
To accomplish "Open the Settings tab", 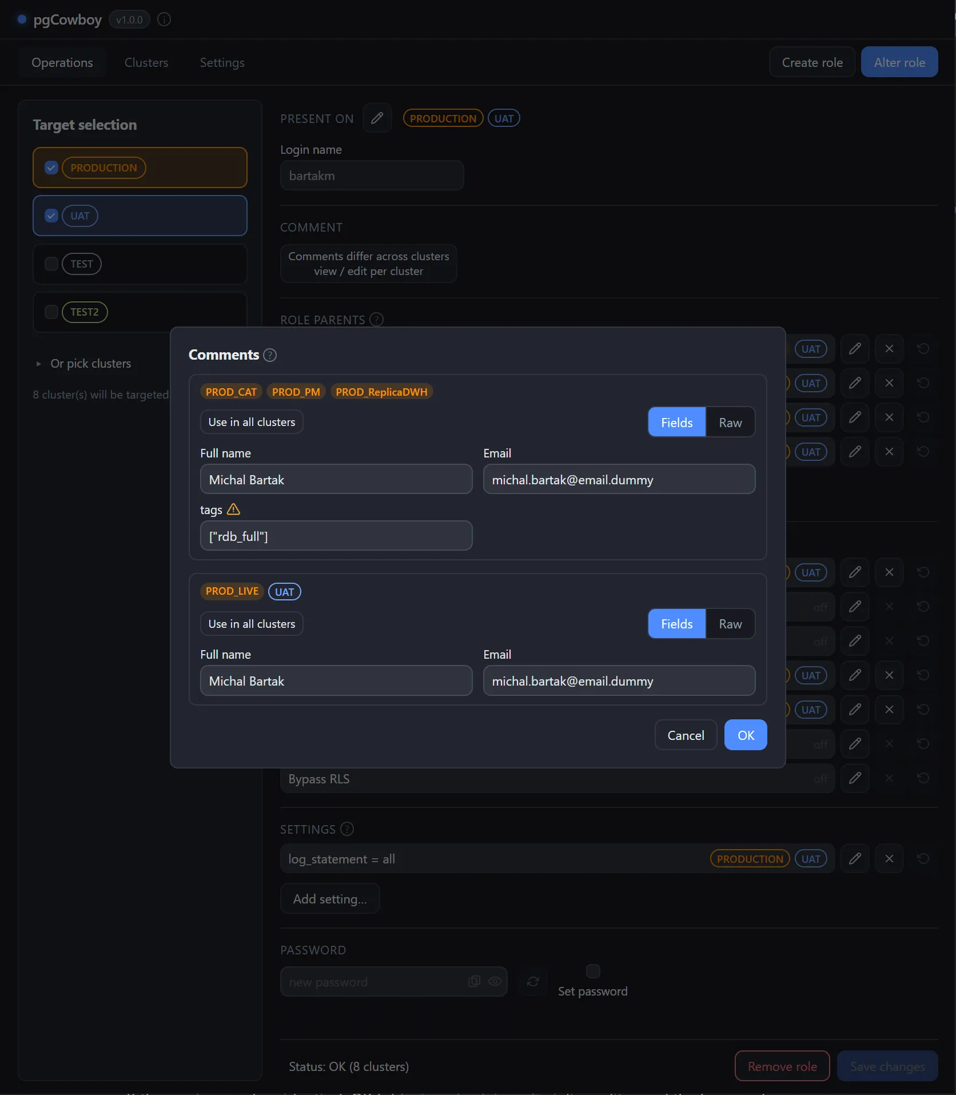I will pos(222,62).
